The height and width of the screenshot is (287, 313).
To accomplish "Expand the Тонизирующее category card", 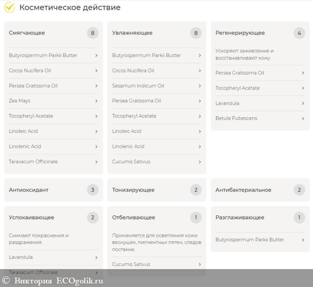I will (156, 190).
